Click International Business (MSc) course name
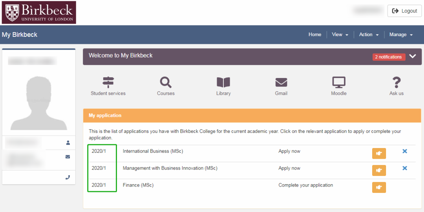The width and height of the screenshot is (424, 212). (x=153, y=151)
